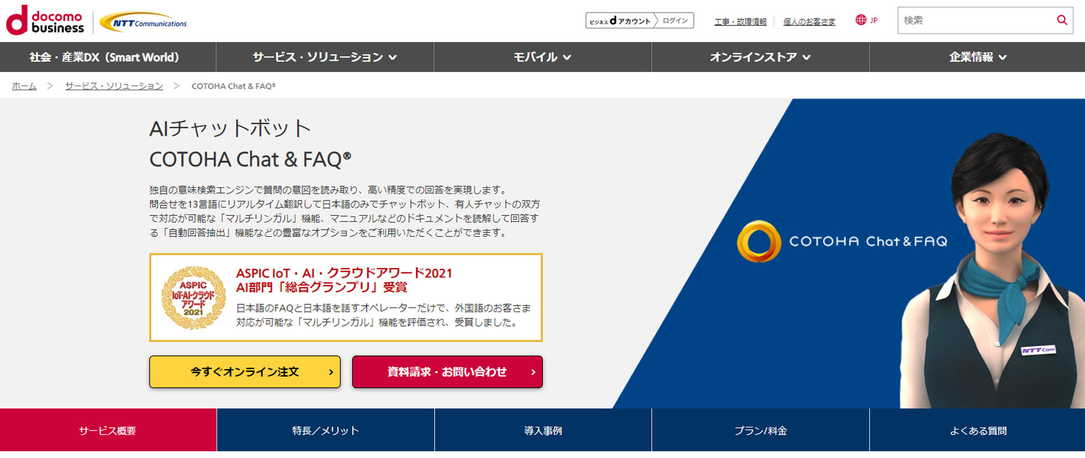Click the AI部門「総合グランプリ」受賞 text
1085x458 pixels.
pyautogui.click(x=321, y=287)
